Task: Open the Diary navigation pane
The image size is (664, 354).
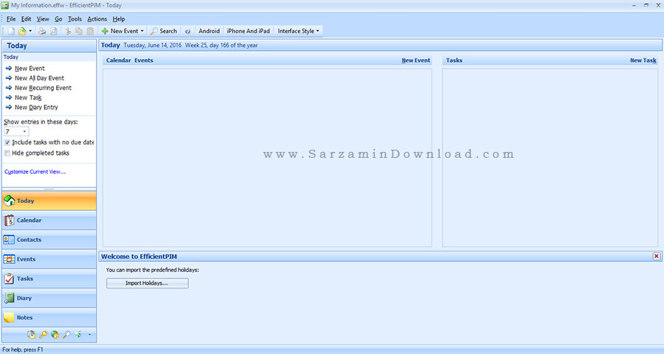Action: tap(49, 298)
